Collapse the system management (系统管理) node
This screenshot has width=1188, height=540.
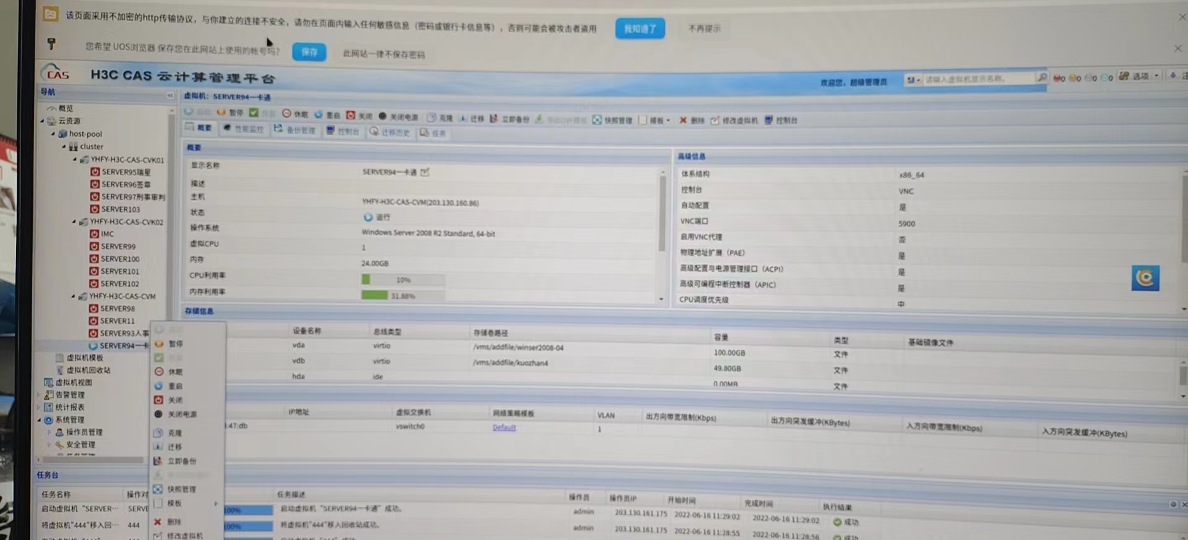(40, 420)
